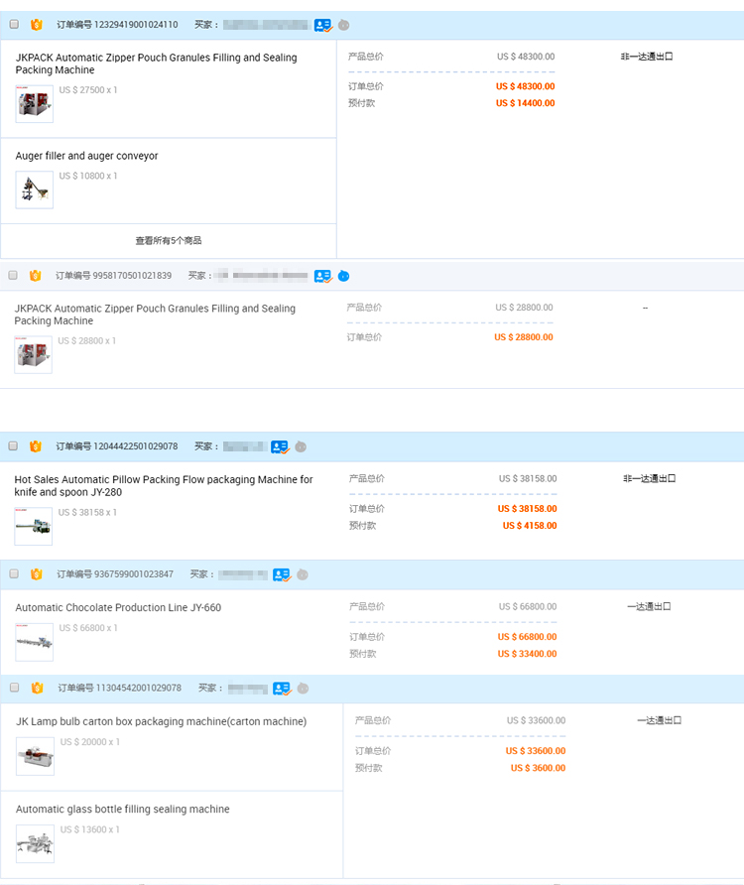Screen dimensions: 744x885
Task: Select checkbox for order 12329419001024110
Action: click(14, 25)
